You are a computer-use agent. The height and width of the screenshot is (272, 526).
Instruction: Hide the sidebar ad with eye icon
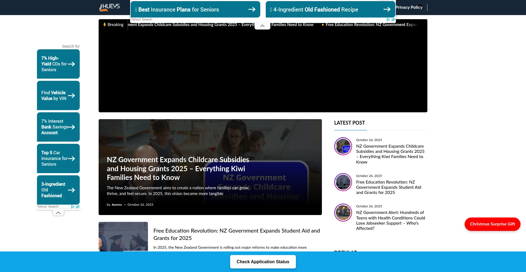coord(78,207)
